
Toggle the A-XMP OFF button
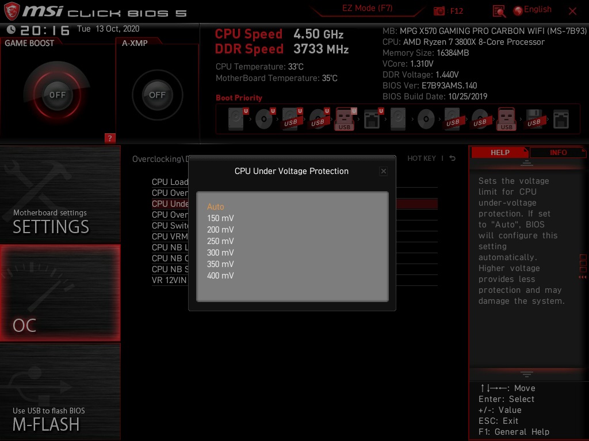(157, 95)
